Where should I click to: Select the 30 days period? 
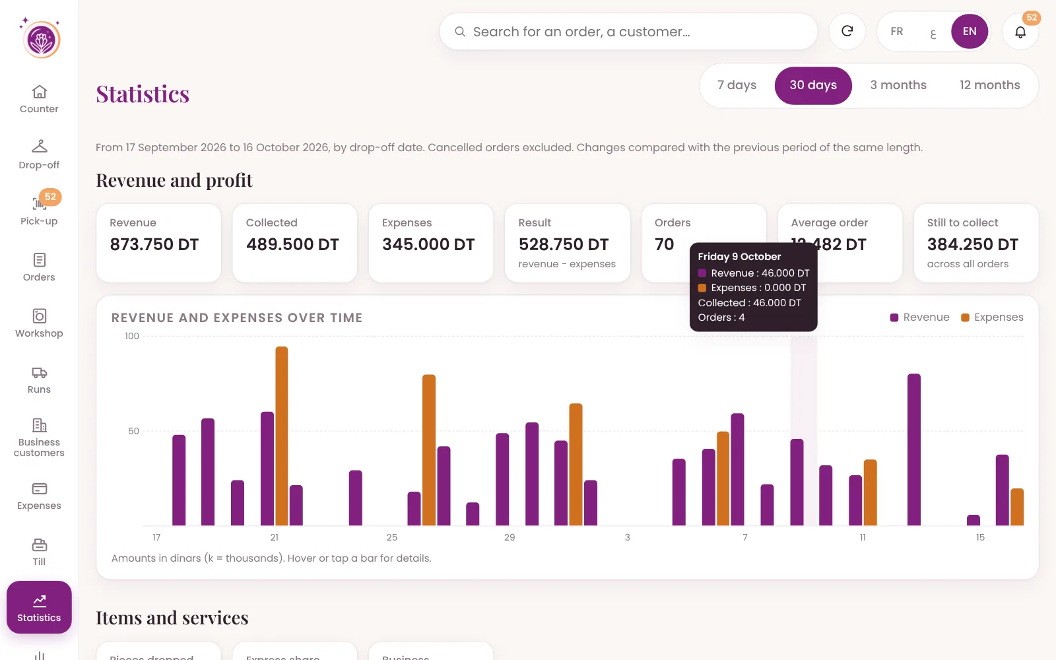pyautogui.click(x=813, y=85)
